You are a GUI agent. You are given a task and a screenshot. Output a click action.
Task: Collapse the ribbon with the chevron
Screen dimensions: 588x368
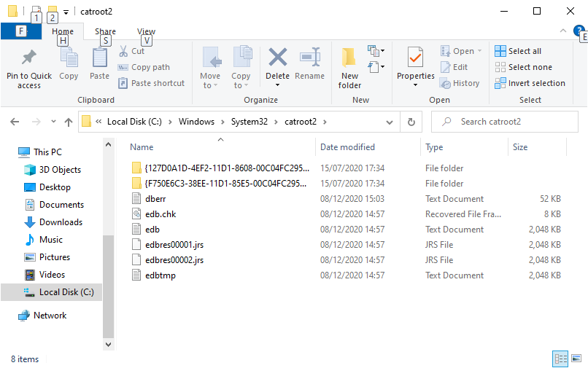pos(563,31)
